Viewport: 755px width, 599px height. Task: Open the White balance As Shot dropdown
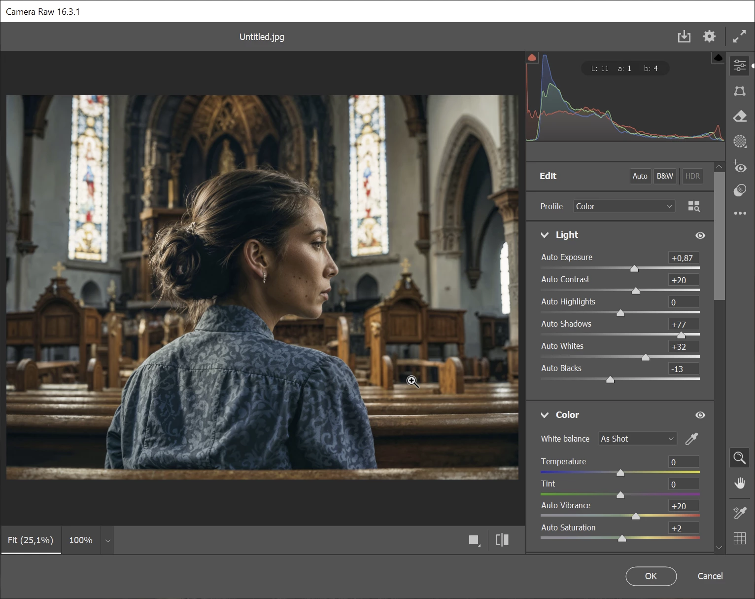(x=637, y=439)
